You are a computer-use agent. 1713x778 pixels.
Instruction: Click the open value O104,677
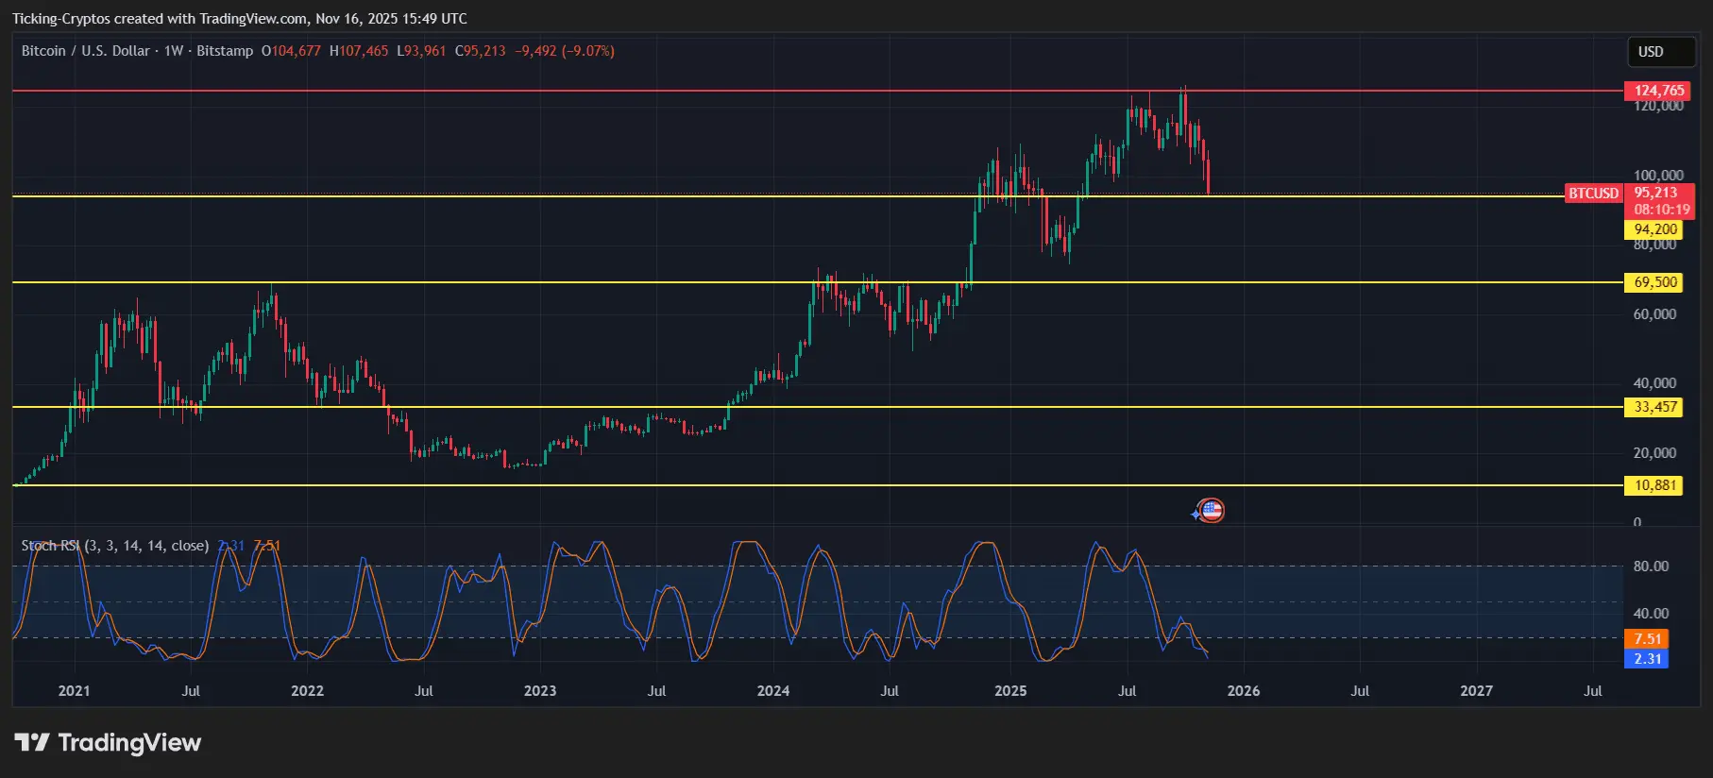click(291, 51)
